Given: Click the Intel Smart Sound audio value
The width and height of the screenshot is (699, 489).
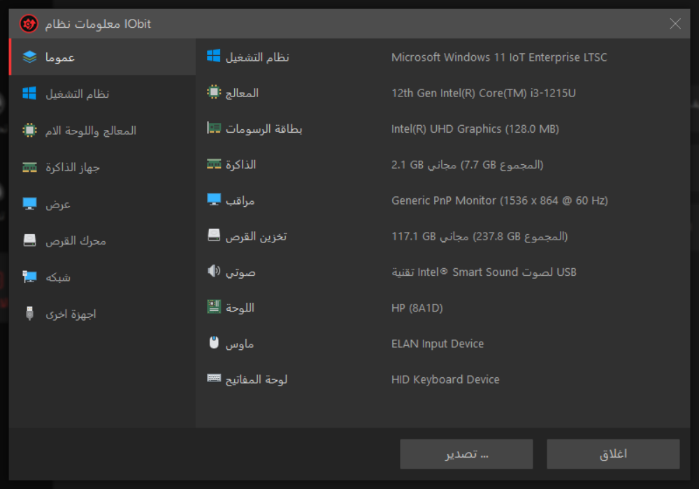Looking at the screenshot, I should click(484, 272).
